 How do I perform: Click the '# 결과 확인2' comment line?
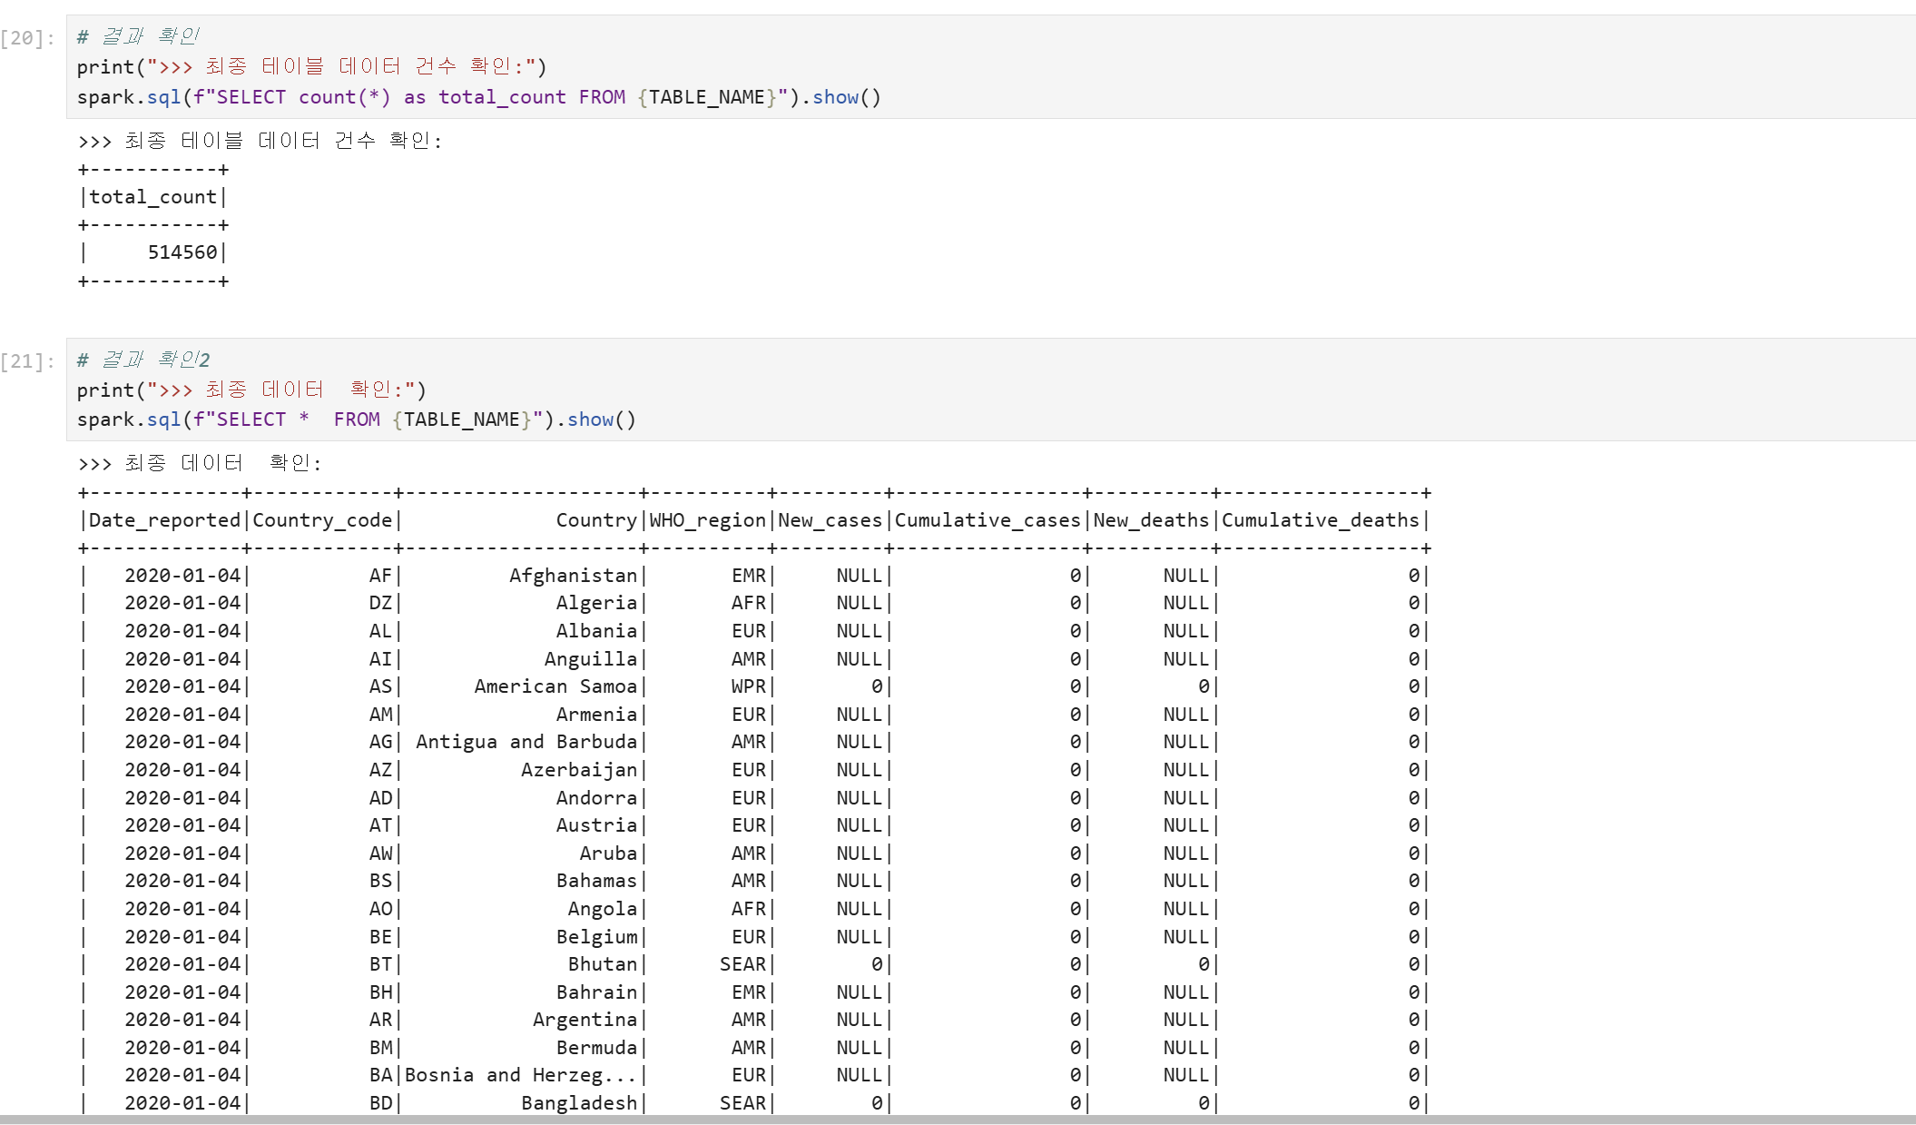(143, 360)
